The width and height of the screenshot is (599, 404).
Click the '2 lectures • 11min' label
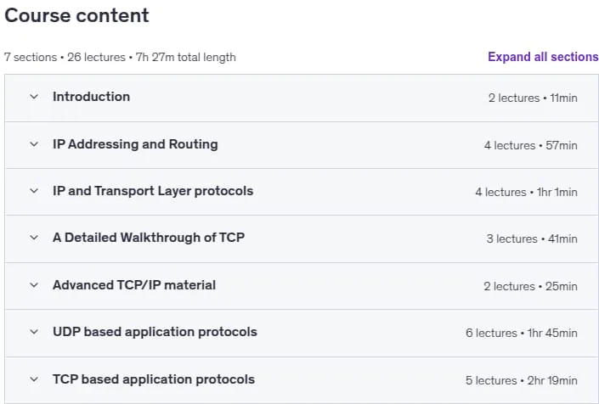tap(533, 98)
